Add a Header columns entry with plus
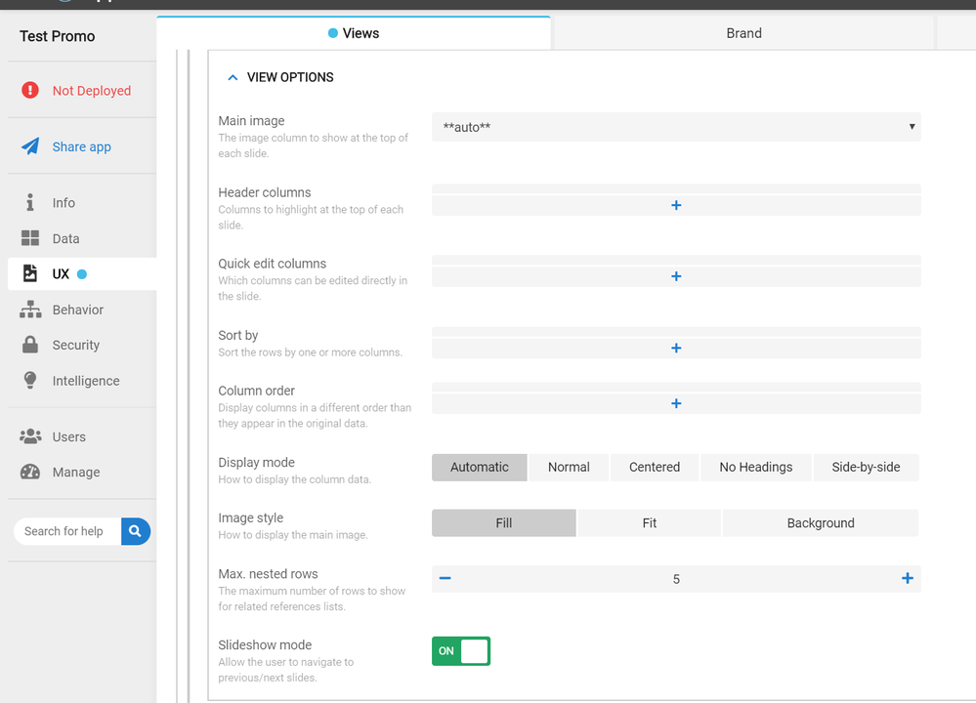The height and width of the screenshot is (703, 976). (x=676, y=205)
